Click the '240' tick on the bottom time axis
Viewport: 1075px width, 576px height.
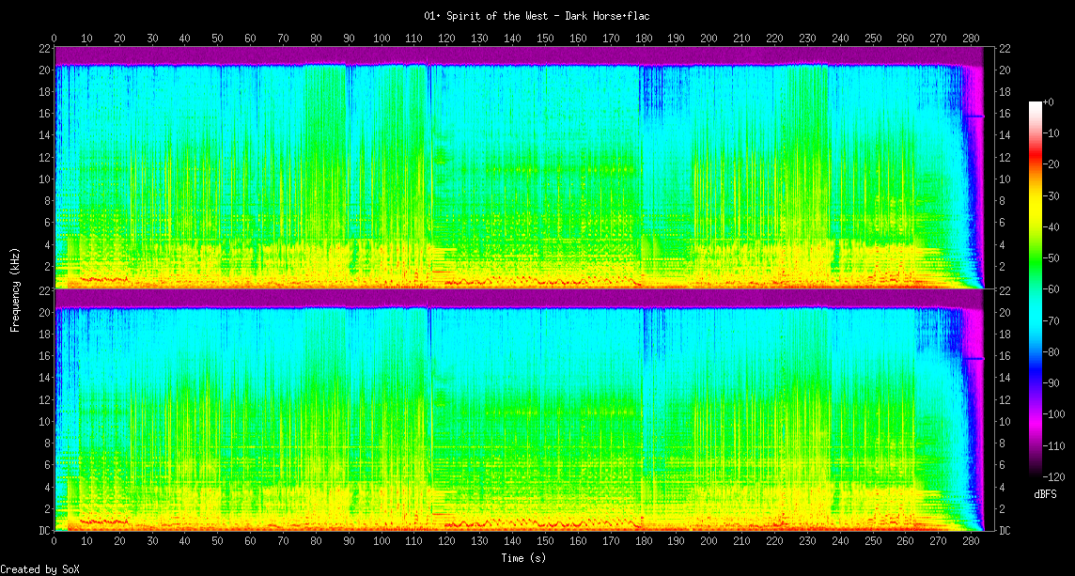(840, 541)
